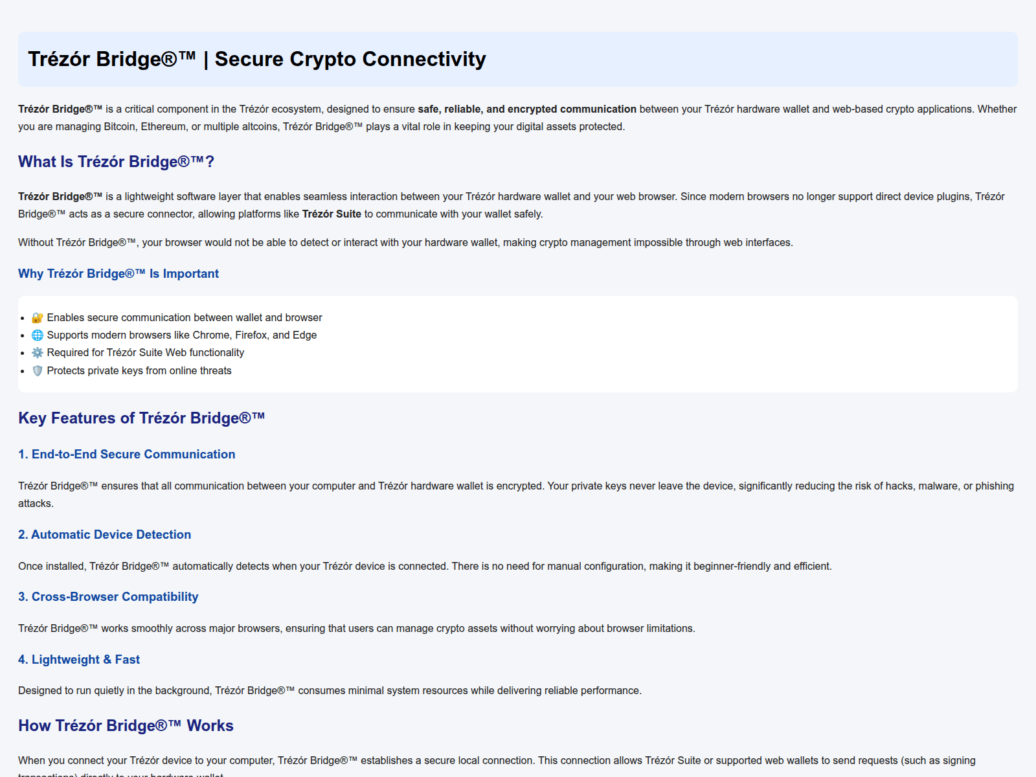Click the lock emoji beside secure communication bullet

point(38,318)
